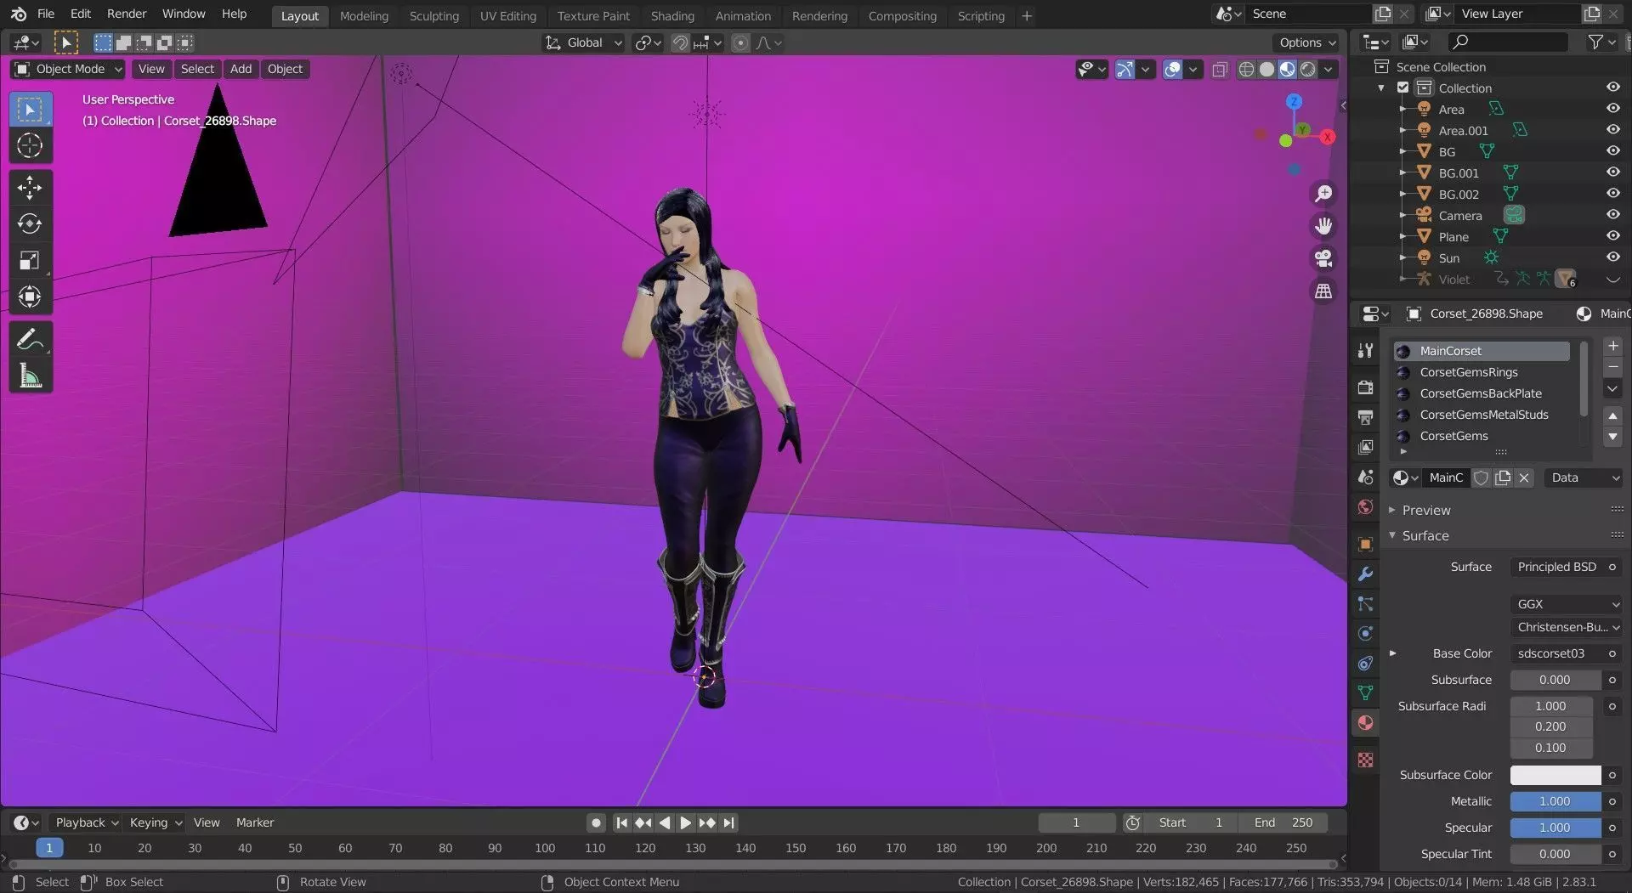Open the timeline Marker menu
Image resolution: width=1632 pixels, height=893 pixels.
pos(255,822)
